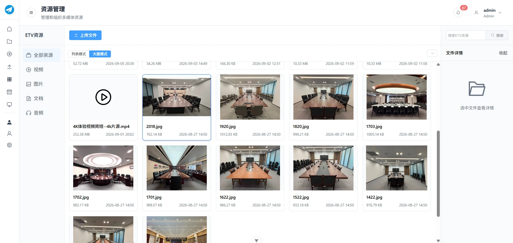Select the 1422.jpg thumbnail

click(397, 168)
